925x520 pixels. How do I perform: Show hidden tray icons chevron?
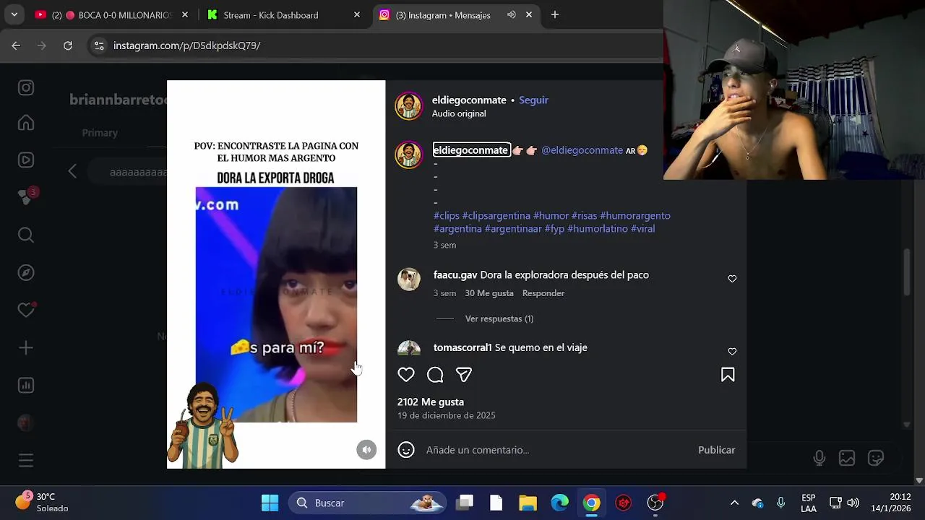point(734,503)
